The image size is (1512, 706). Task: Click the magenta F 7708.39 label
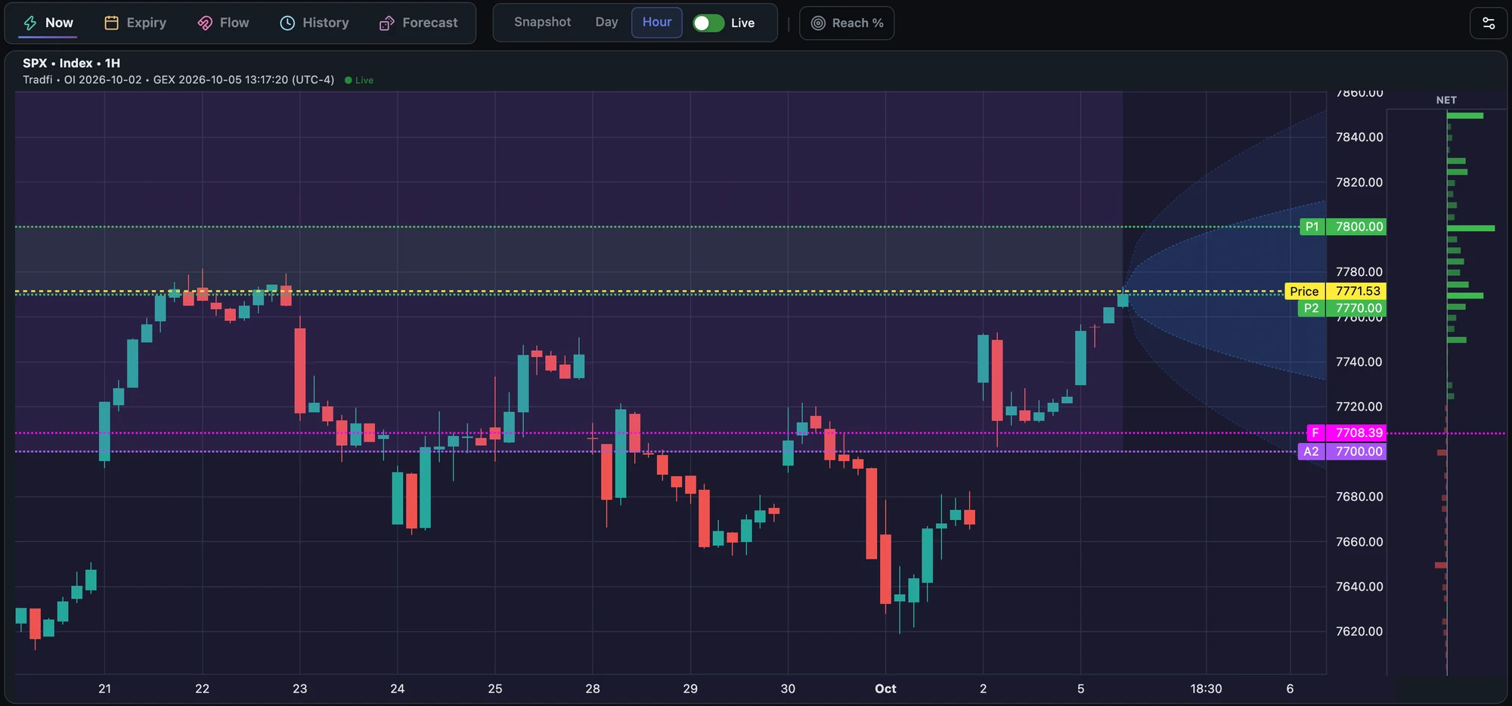(x=1346, y=433)
